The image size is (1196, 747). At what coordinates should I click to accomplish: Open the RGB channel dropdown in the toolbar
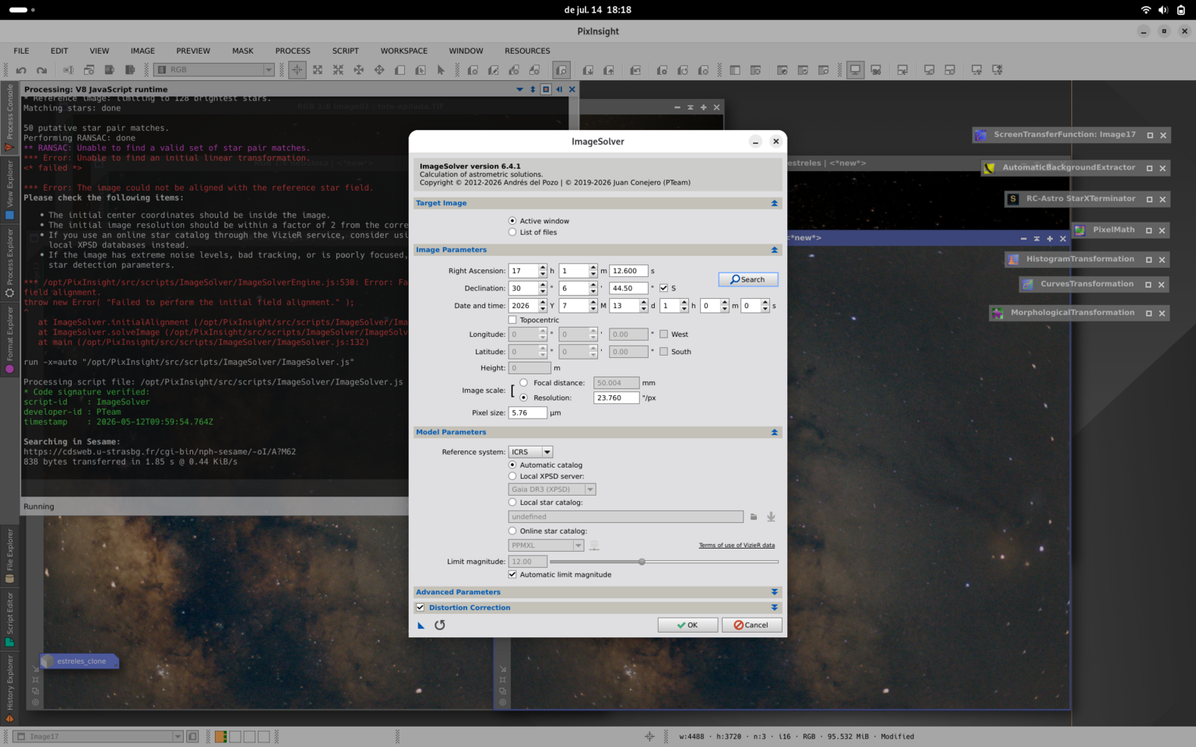(214, 70)
